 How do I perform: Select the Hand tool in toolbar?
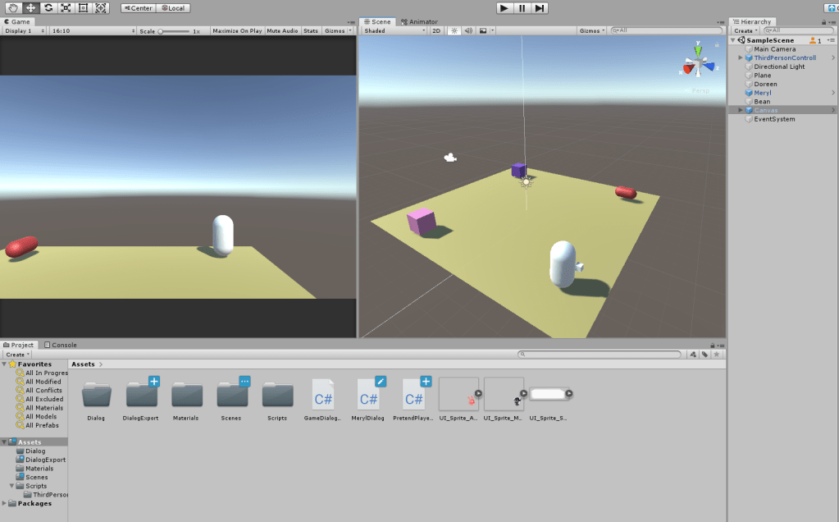click(x=12, y=8)
